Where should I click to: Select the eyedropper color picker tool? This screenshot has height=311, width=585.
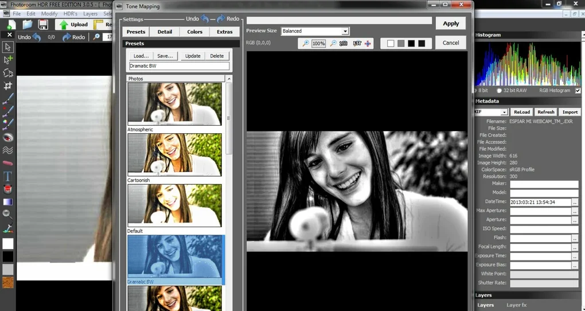pos(8,227)
